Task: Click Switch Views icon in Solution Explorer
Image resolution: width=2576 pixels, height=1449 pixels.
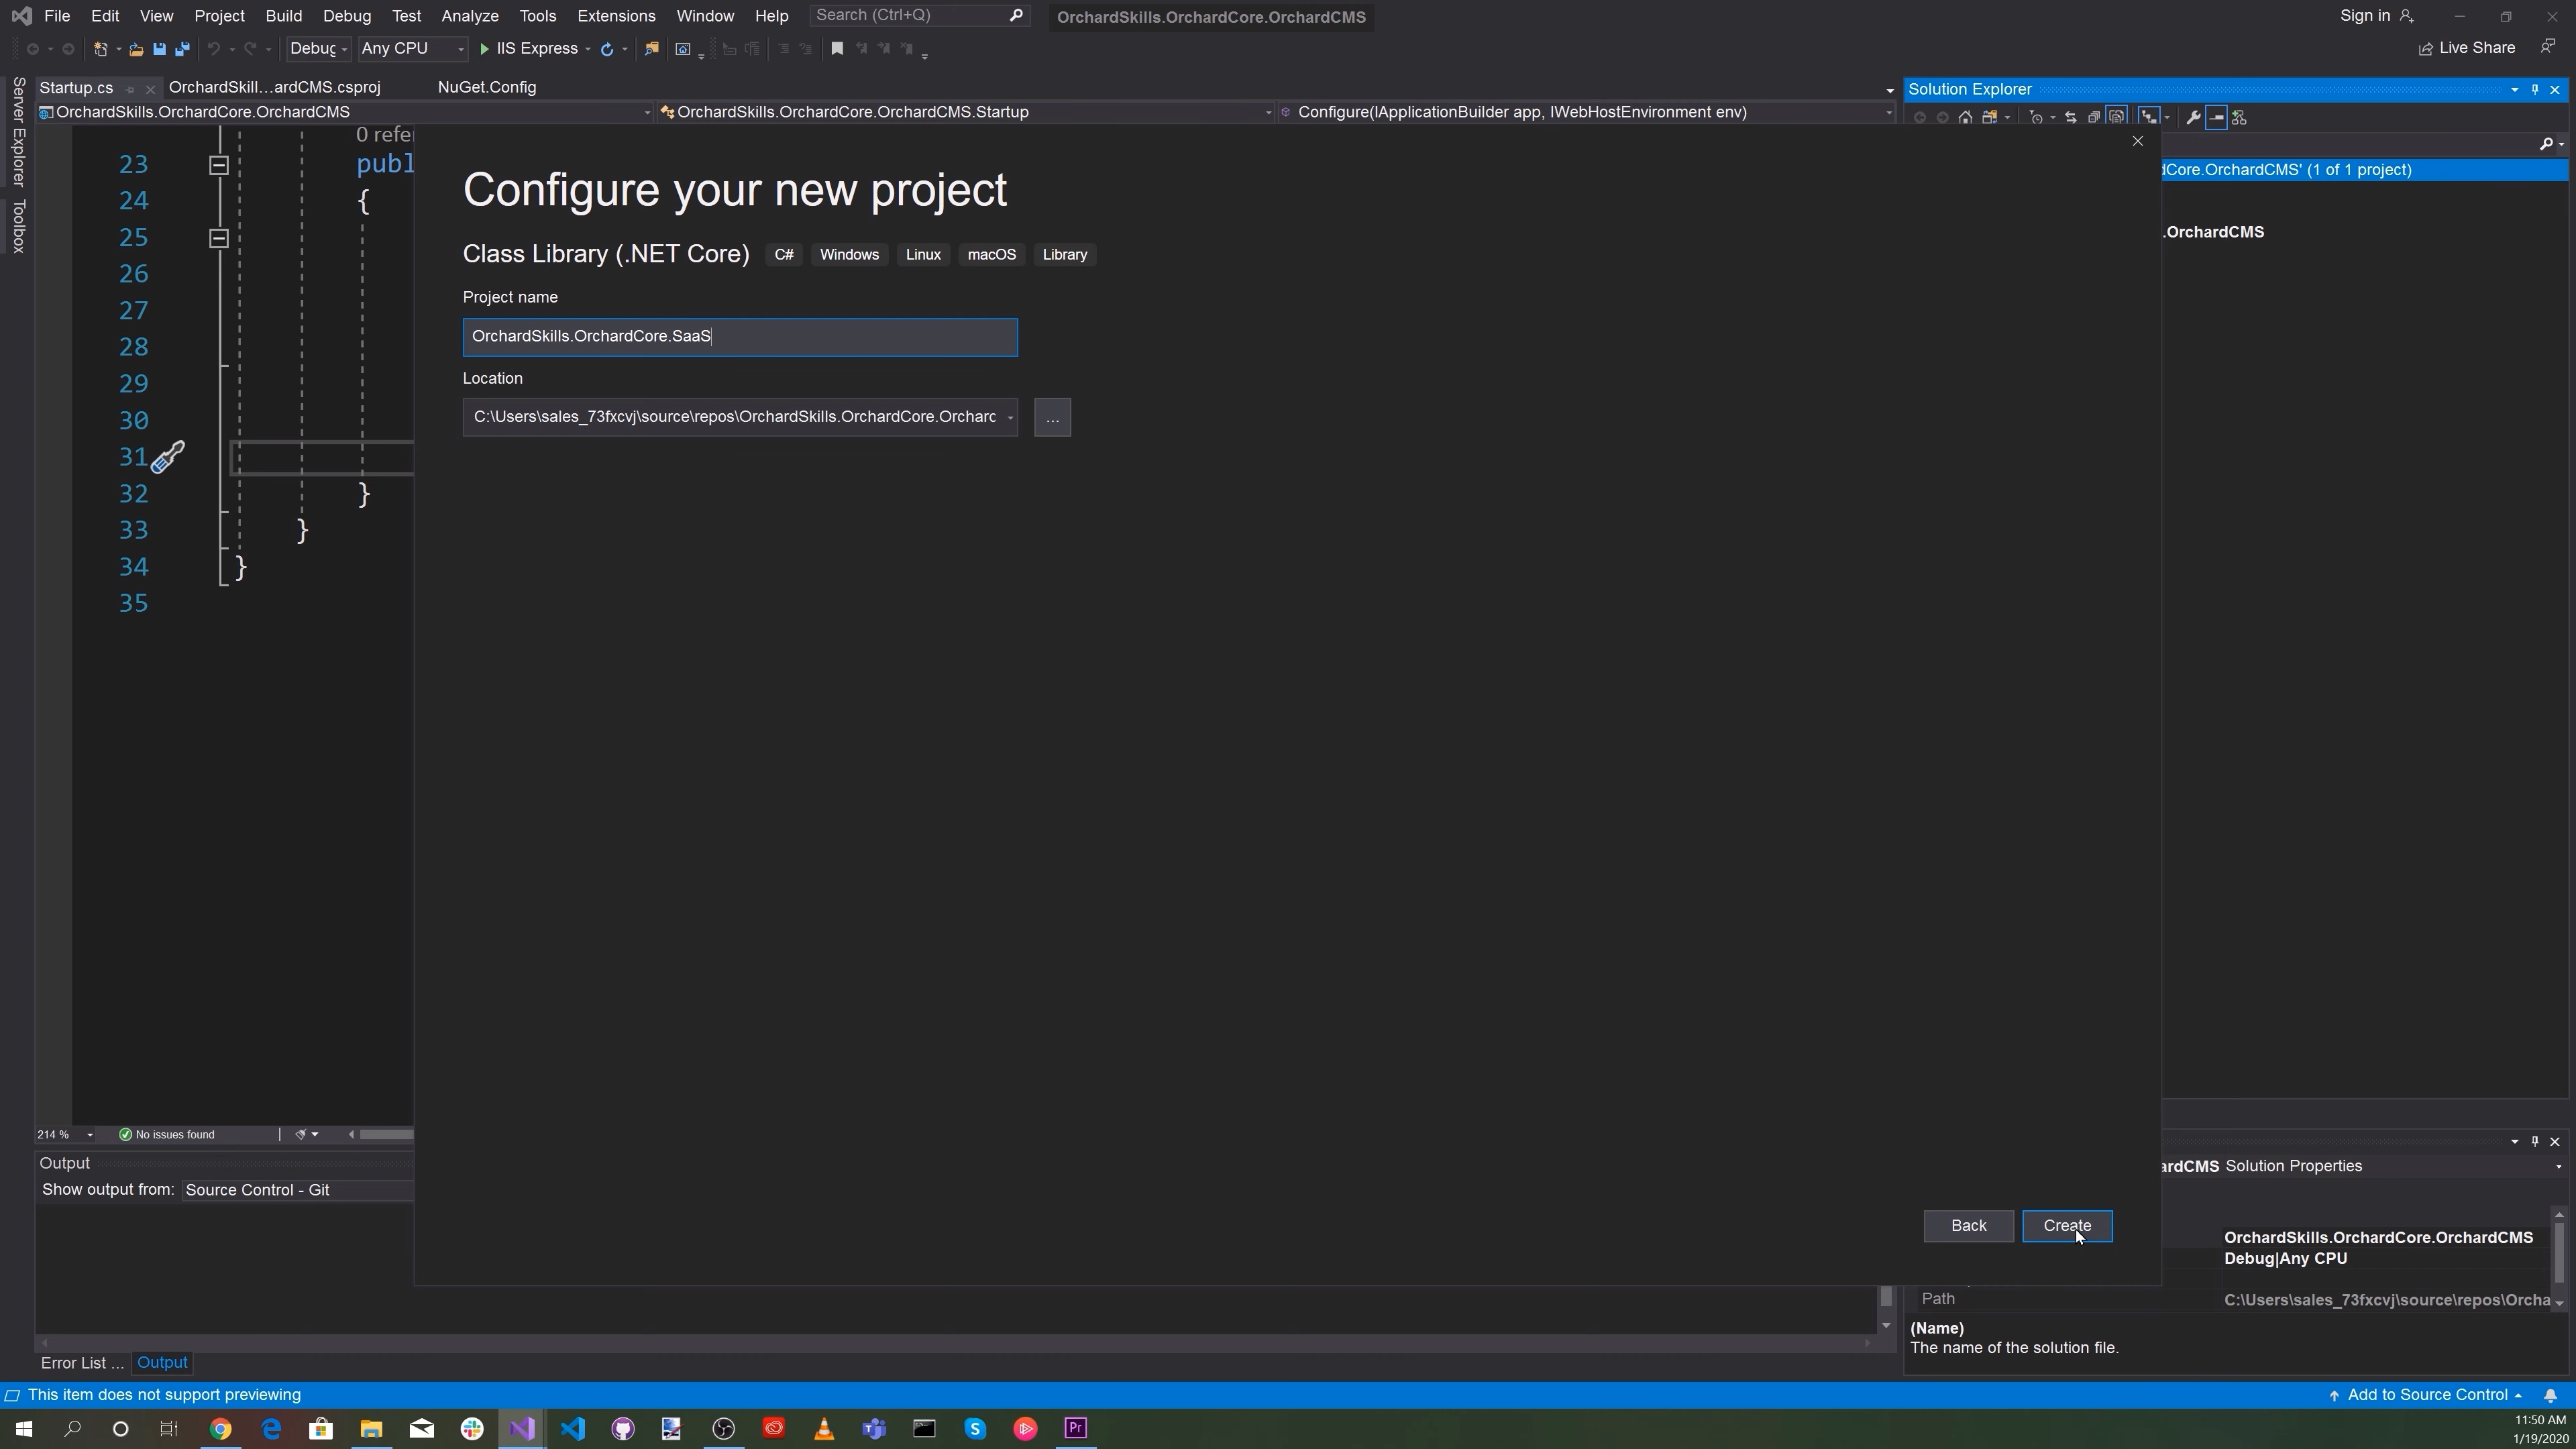Action: [1990, 117]
